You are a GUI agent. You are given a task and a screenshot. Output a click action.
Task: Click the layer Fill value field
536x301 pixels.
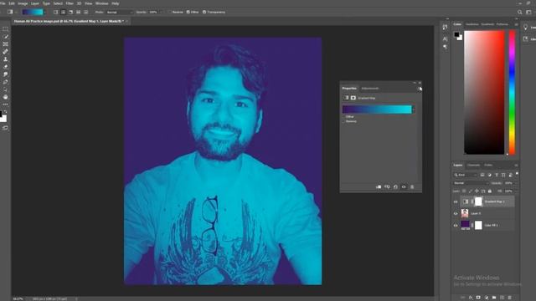pos(509,191)
